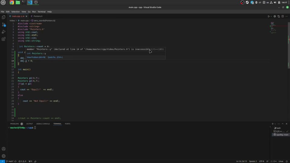This screenshot has width=290, height=163.
Task: Open the volume control in system tray
Action: click(275, 2)
